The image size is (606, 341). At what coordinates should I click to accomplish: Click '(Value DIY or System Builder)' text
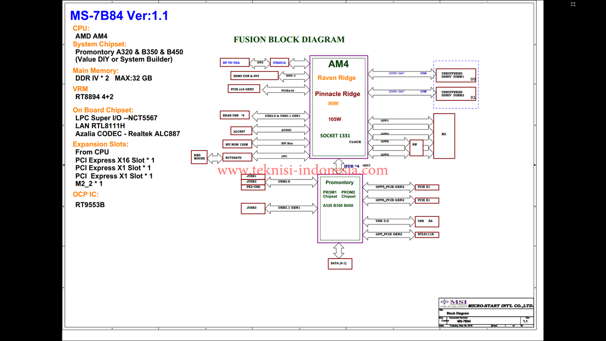click(x=124, y=60)
